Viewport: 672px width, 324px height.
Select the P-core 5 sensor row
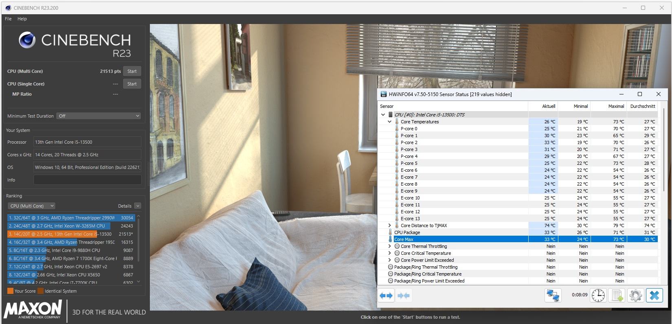518,163
